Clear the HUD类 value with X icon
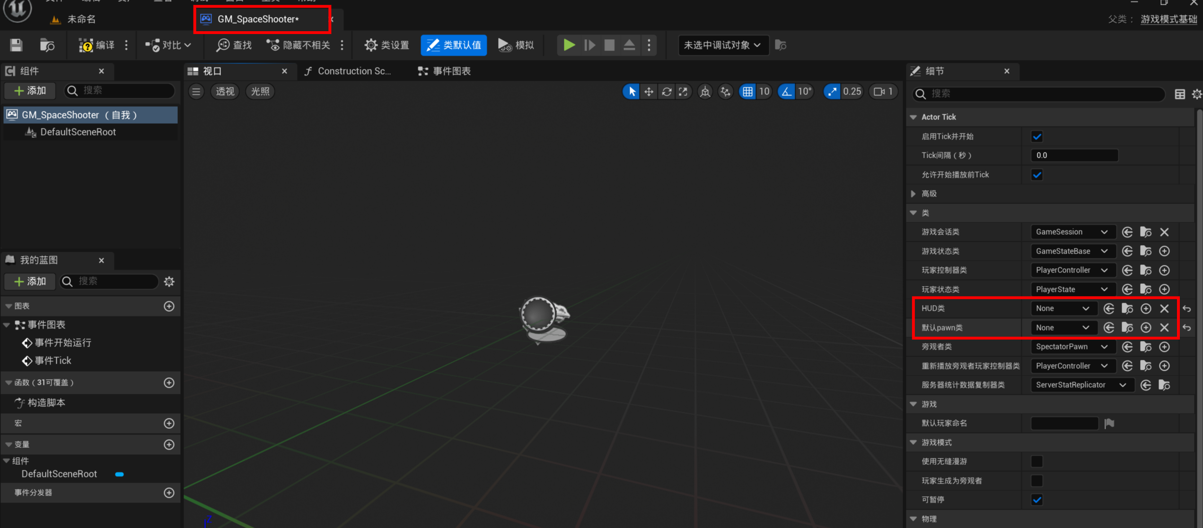1203x528 pixels. (x=1164, y=308)
